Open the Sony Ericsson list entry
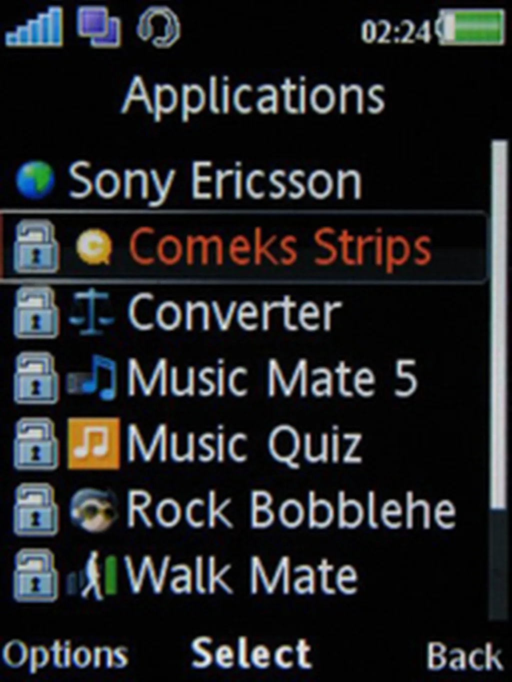Screen dimensions: 512x682 (245, 180)
